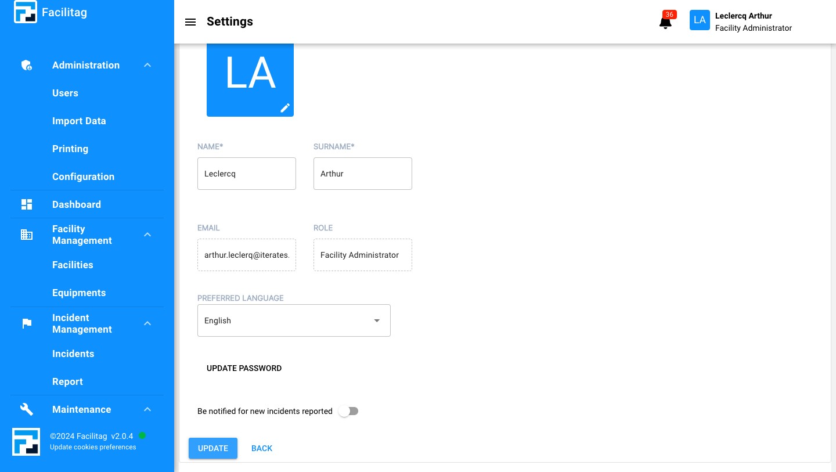Click the Incident Management flag icon

click(27, 323)
